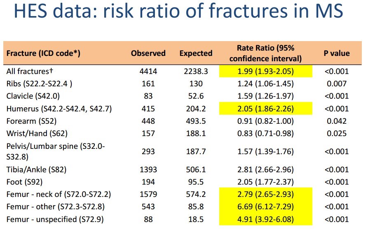368x229 pixels.
Task: Click the 'Foot (S92)' row label
Action: [24, 182]
